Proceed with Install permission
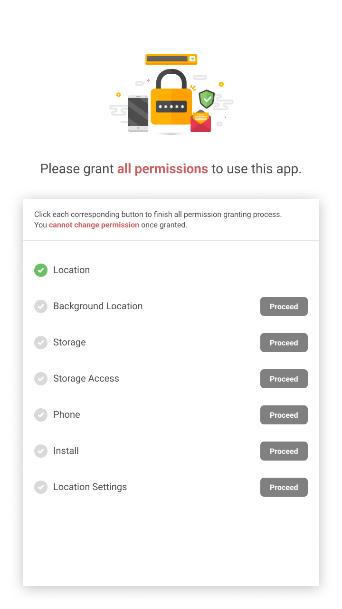Viewport: 342px width, 609px height. coord(284,451)
